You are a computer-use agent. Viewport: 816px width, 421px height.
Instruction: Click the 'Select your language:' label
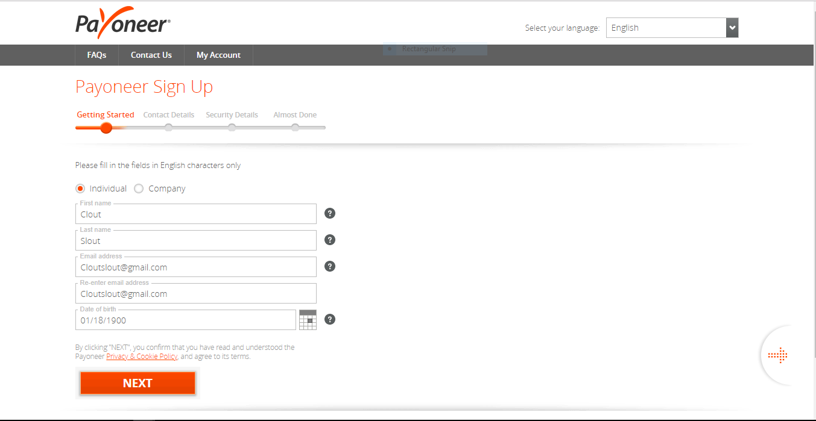[562, 28]
